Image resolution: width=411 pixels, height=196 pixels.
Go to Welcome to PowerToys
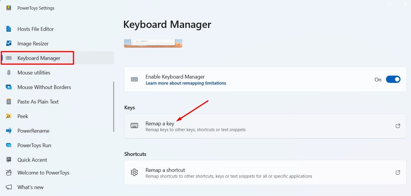pyautogui.click(x=43, y=173)
